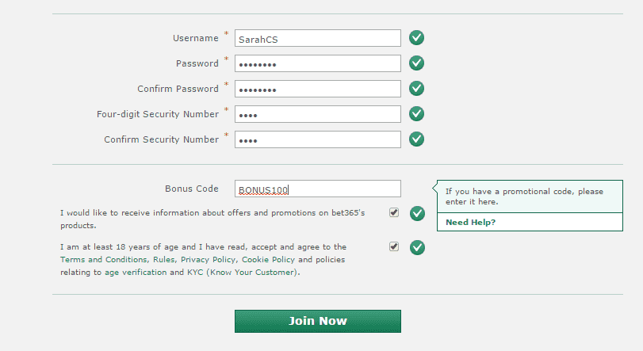Image resolution: width=643 pixels, height=351 pixels.
Task: Click the Join Now button
Action: (x=318, y=321)
